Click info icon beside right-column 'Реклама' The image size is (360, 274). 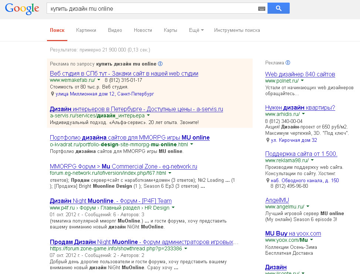[x=288, y=63]
